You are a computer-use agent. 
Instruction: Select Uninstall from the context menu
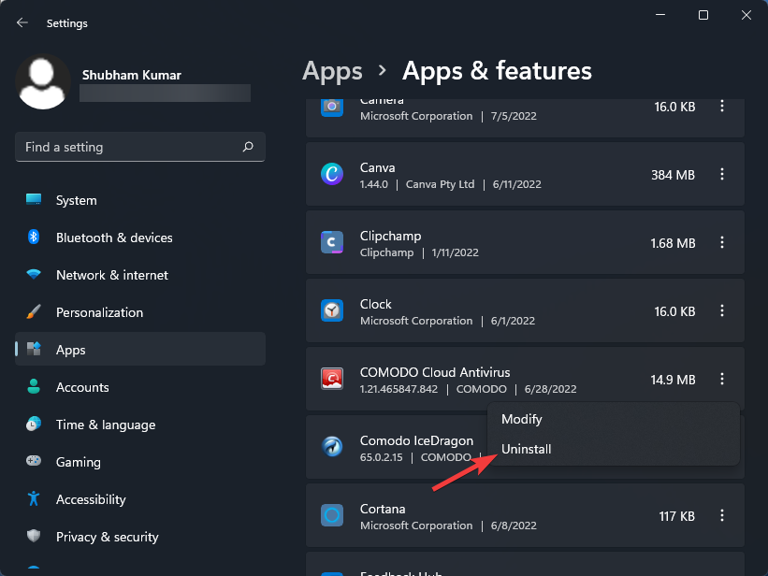[527, 449]
